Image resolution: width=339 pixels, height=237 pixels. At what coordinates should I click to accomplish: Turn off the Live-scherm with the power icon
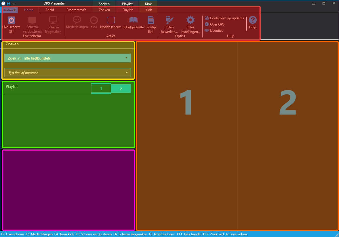pyautogui.click(x=11, y=20)
